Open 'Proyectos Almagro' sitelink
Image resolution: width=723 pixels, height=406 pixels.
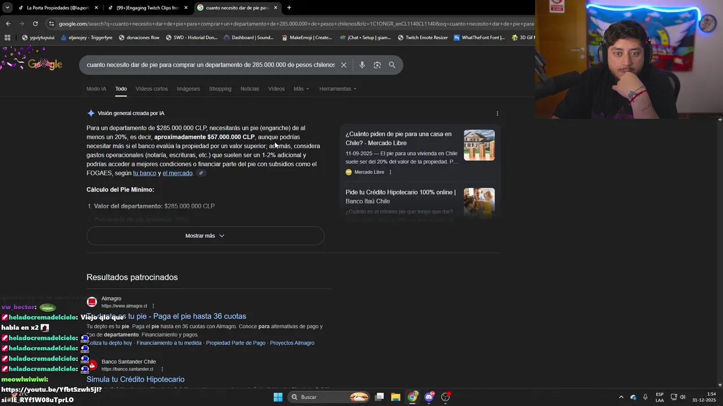tap(292, 343)
